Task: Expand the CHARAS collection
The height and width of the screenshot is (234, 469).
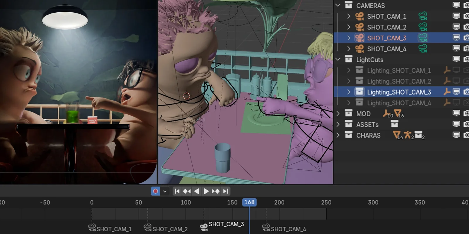Action: (338, 135)
